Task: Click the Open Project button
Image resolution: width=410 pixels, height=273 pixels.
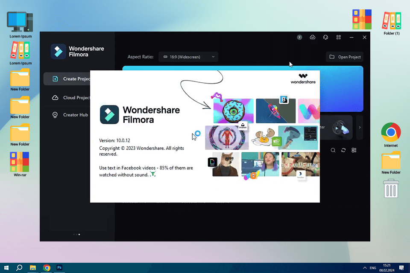Action: pyautogui.click(x=345, y=57)
